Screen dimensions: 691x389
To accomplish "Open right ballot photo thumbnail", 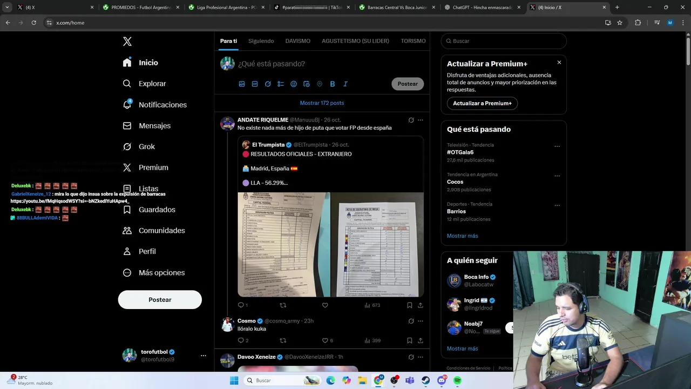I will pos(377,244).
